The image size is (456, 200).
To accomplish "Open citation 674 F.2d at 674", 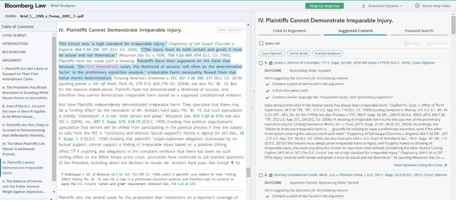I will [208, 116].
